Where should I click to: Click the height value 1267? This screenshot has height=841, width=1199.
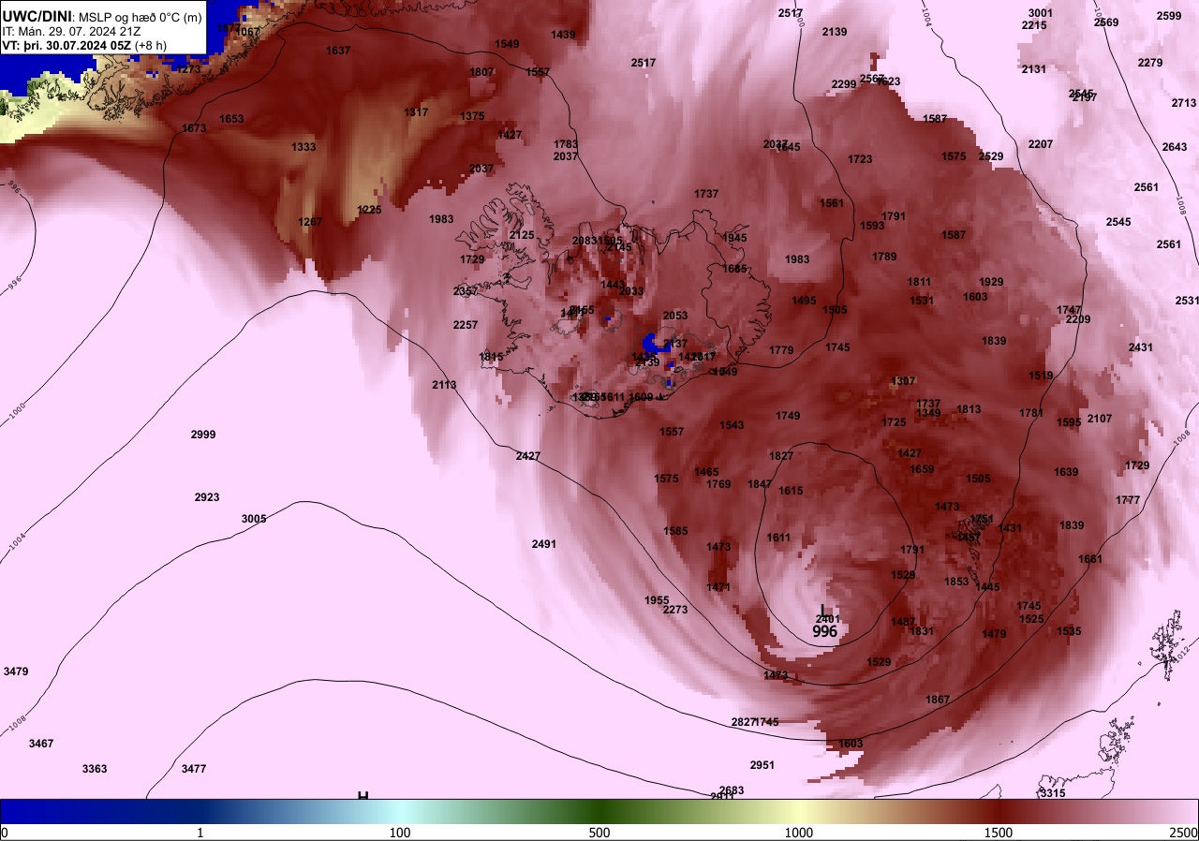(x=310, y=222)
